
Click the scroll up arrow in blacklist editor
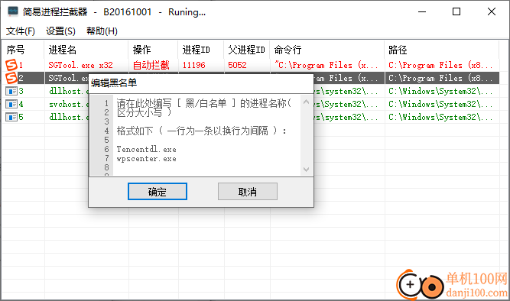(306, 102)
